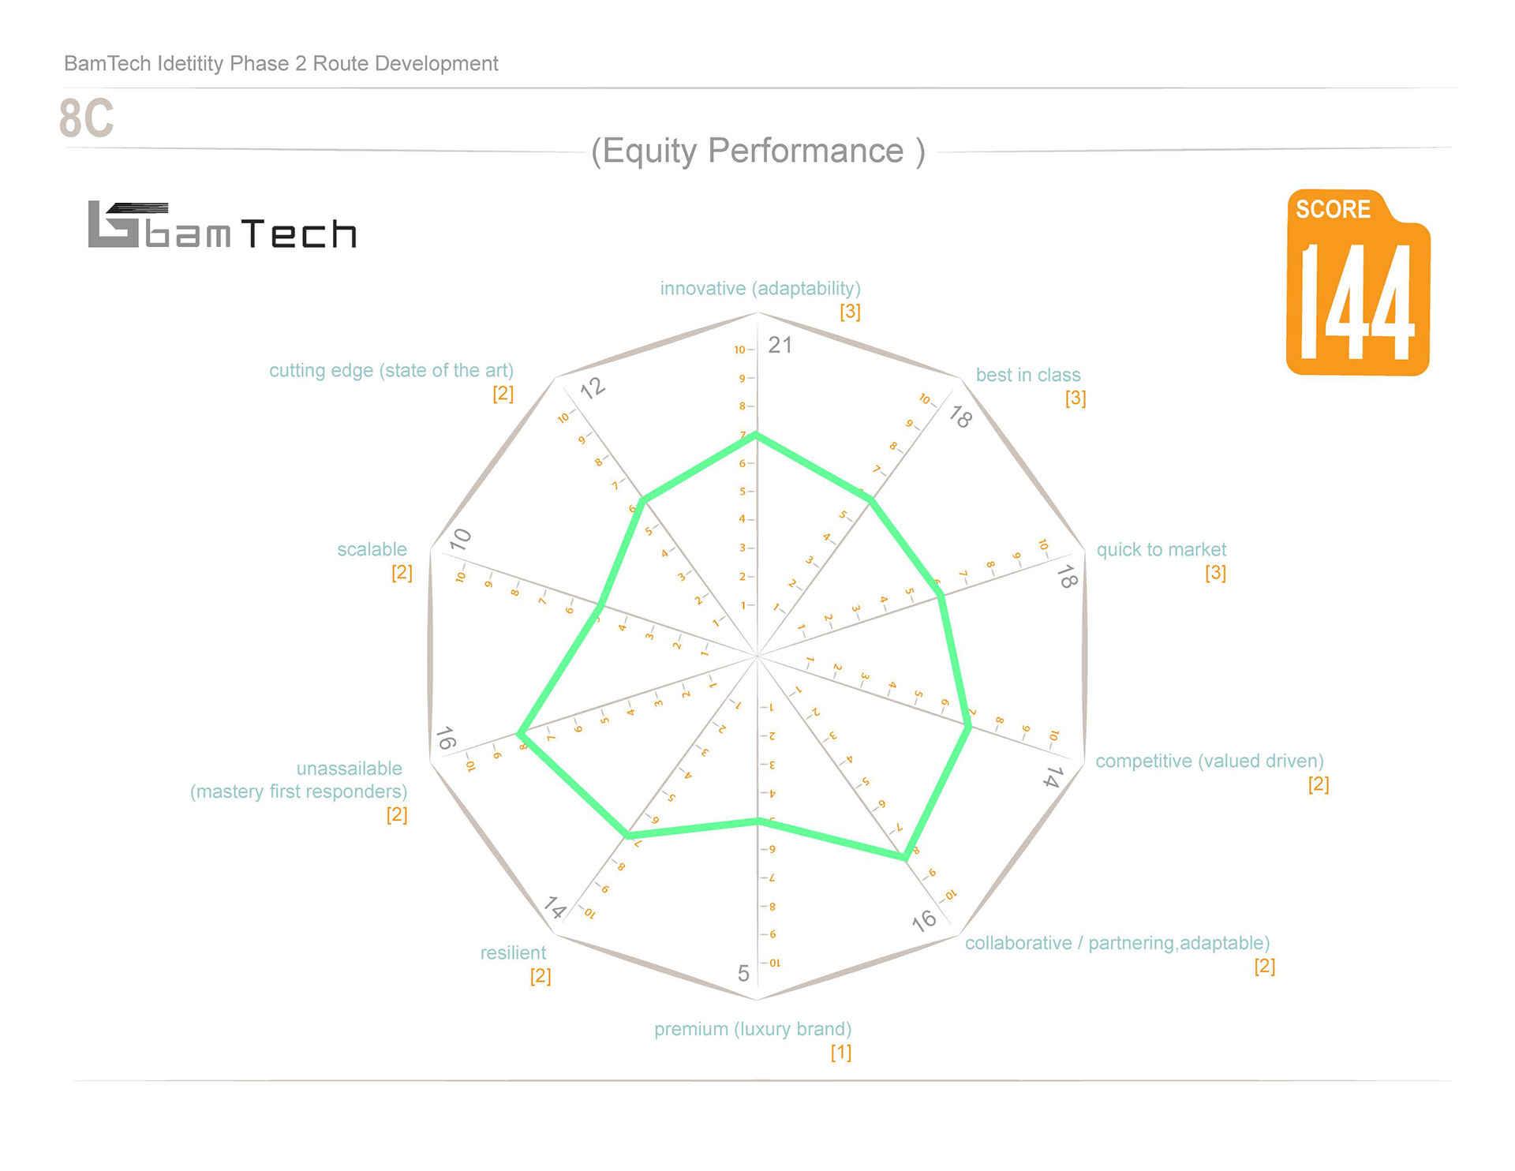Click the [1] weight below the premium label
1515x1171 pixels.
coord(840,1053)
